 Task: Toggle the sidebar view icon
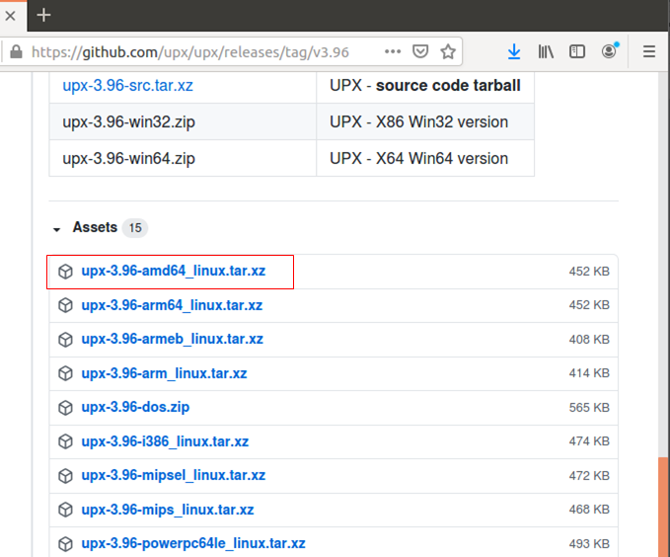577,51
